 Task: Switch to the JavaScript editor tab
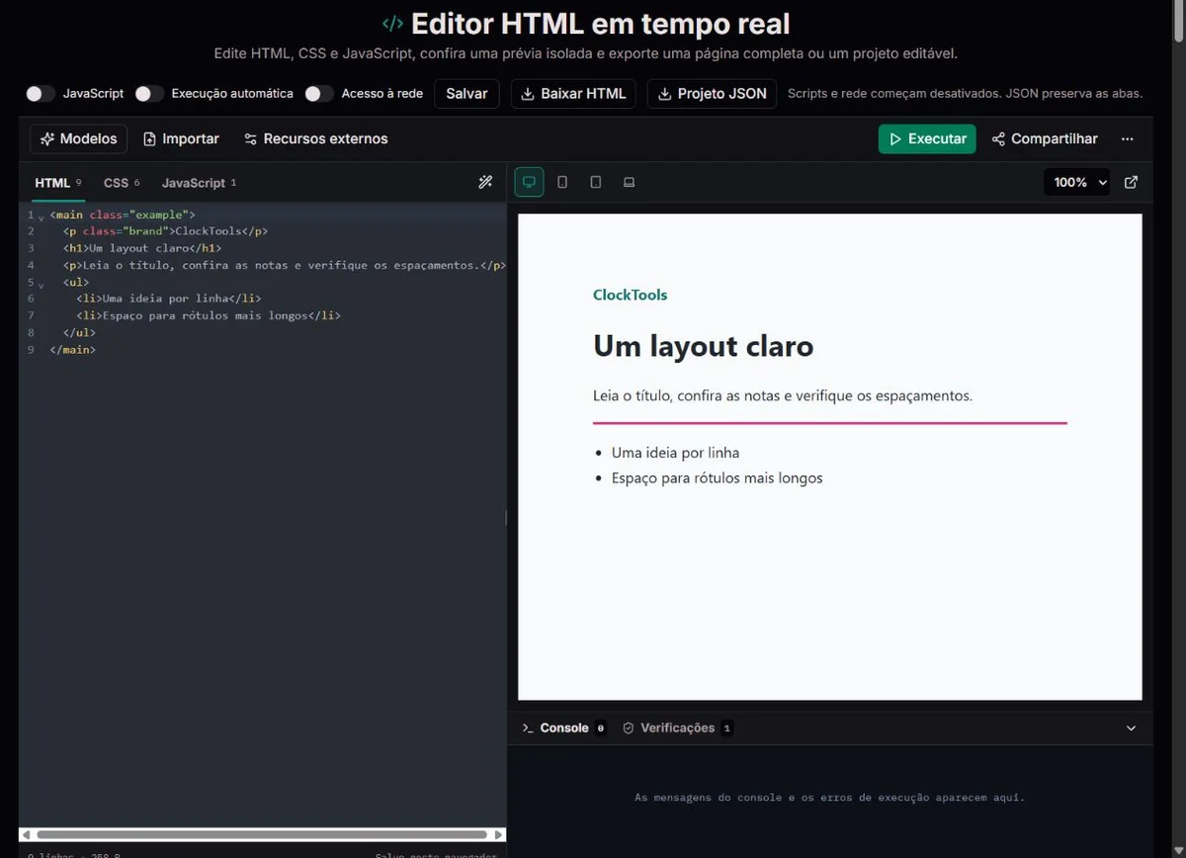point(199,183)
